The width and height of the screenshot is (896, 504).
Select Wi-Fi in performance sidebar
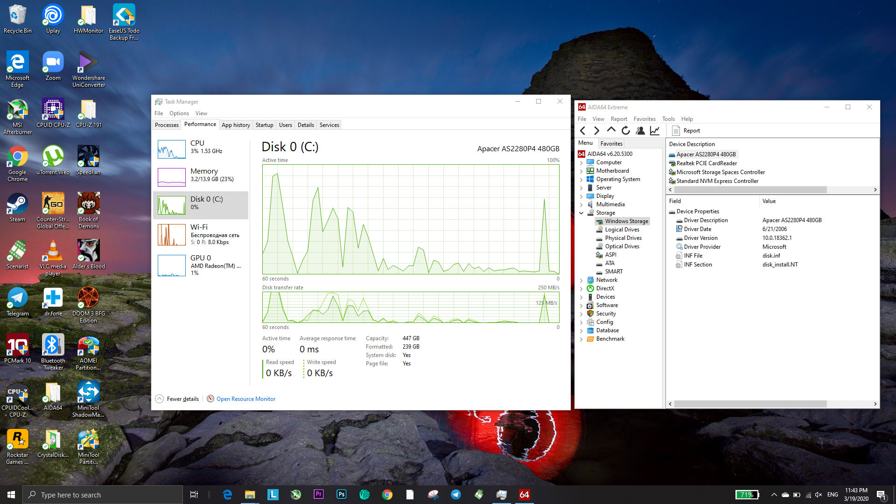201,234
